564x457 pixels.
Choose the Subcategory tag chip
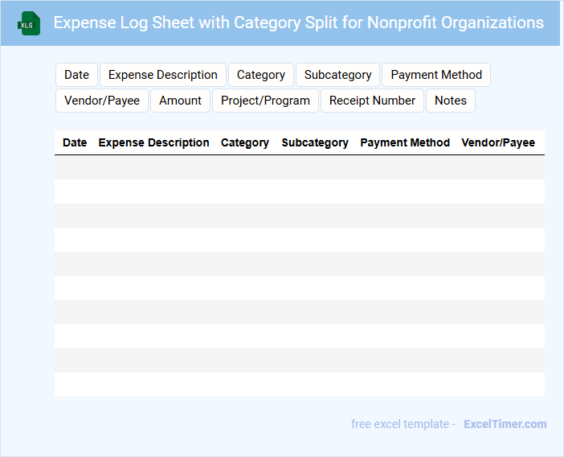pos(337,75)
